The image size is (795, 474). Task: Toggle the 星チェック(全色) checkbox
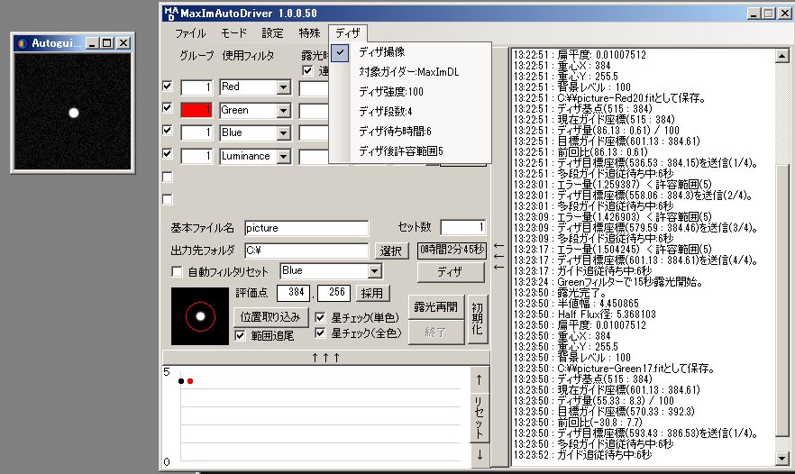click(x=320, y=333)
